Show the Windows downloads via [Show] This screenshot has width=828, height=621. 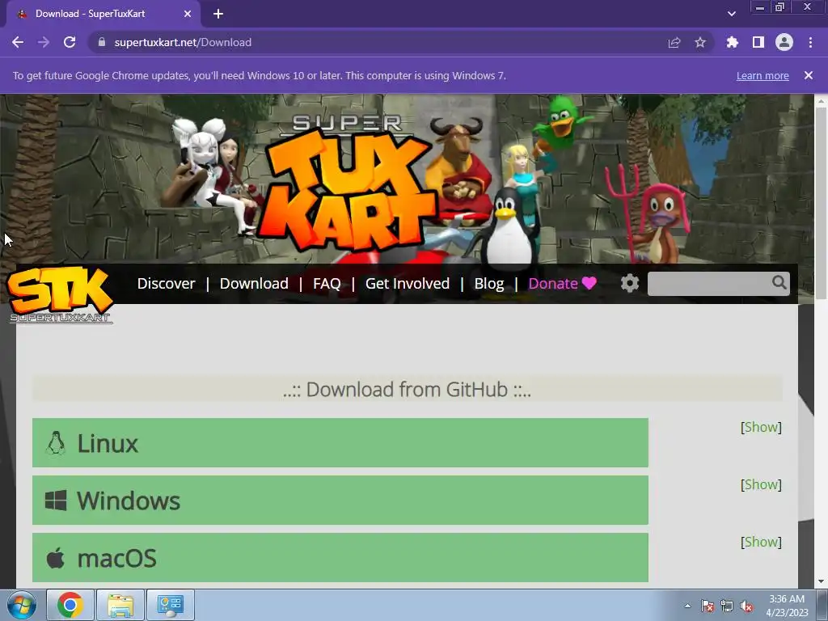pyautogui.click(x=761, y=484)
